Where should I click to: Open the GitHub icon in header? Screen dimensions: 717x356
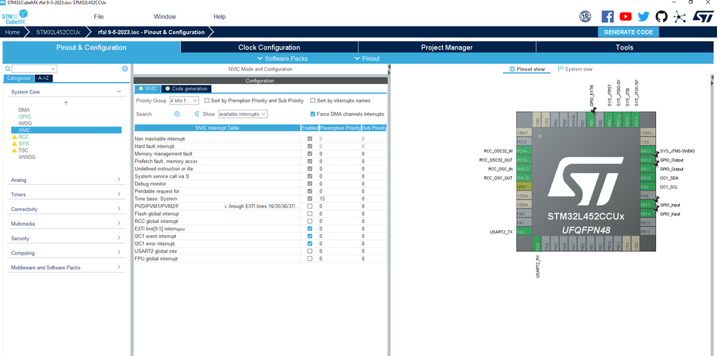[661, 17]
